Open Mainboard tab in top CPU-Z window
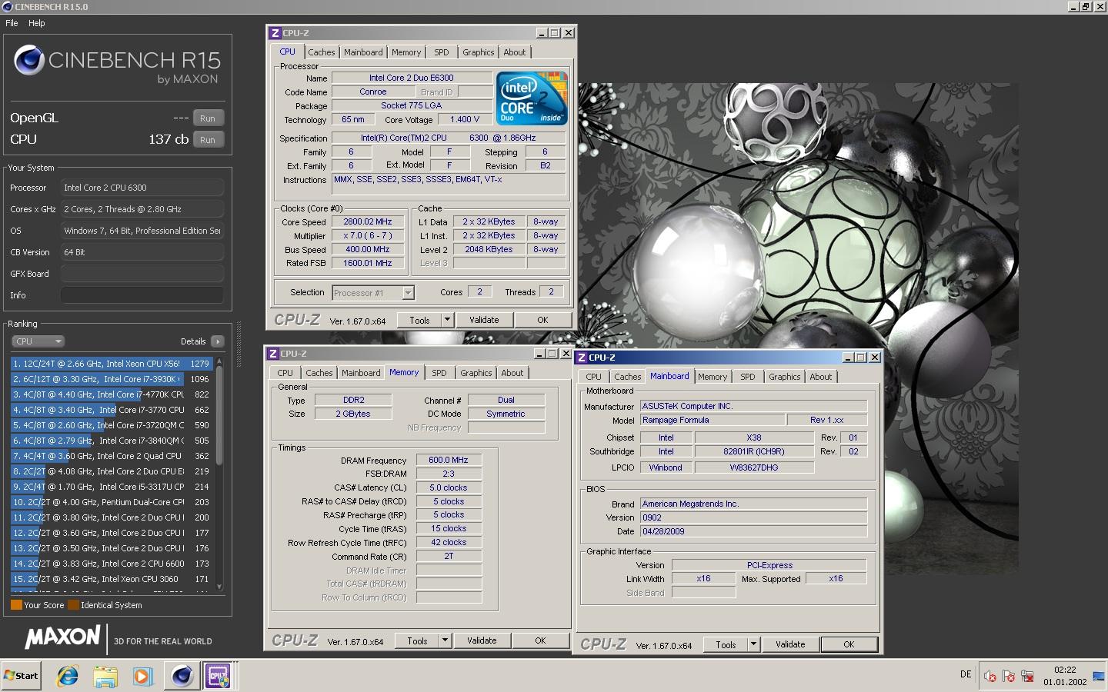 pos(363,52)
